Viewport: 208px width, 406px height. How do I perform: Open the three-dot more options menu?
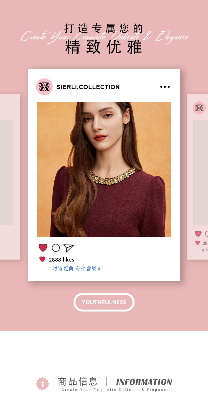pyautogui.click(x=165, y=87)
